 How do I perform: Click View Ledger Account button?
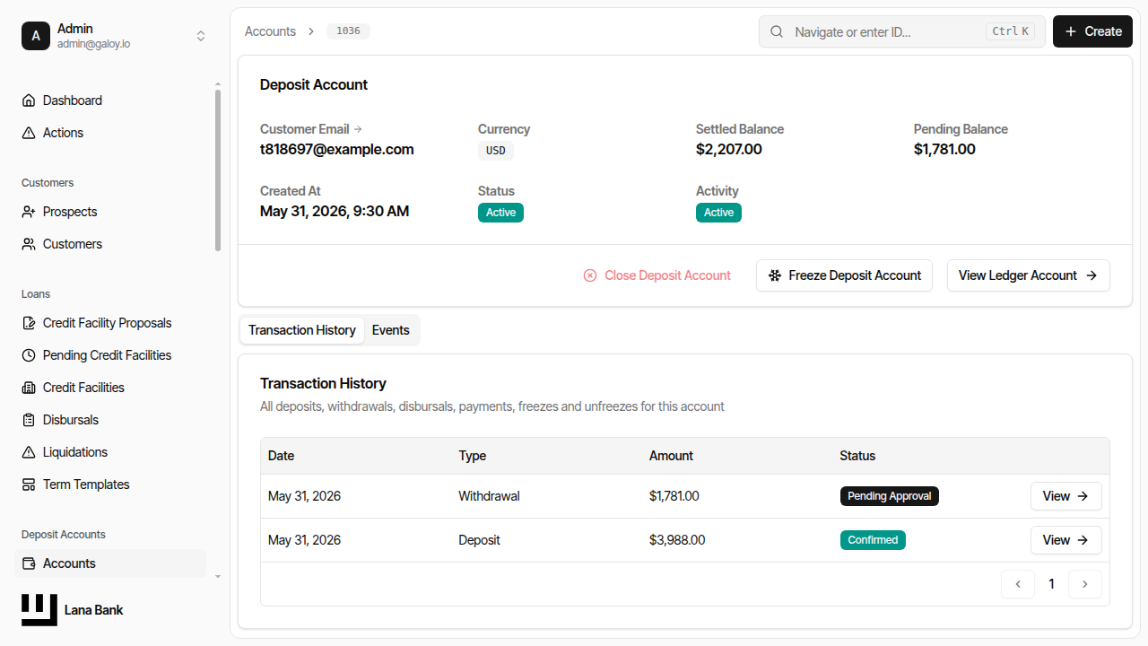(1029, 275)
